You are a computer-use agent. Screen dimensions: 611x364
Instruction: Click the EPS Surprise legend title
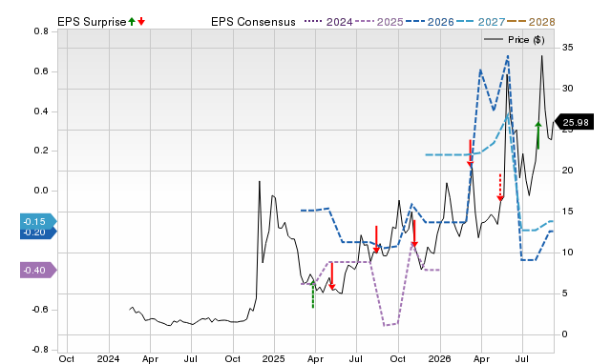point(92,22)
